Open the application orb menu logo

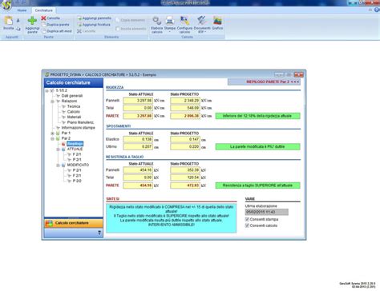coord(6,5)
